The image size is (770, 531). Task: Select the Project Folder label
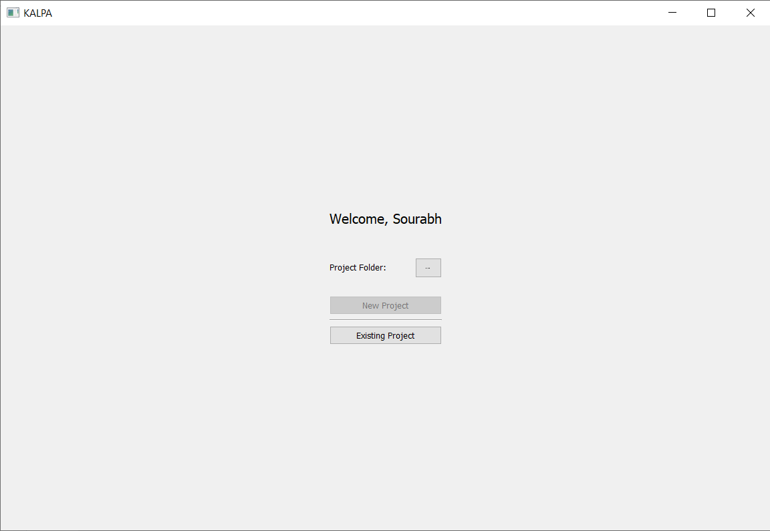(358, 267)
